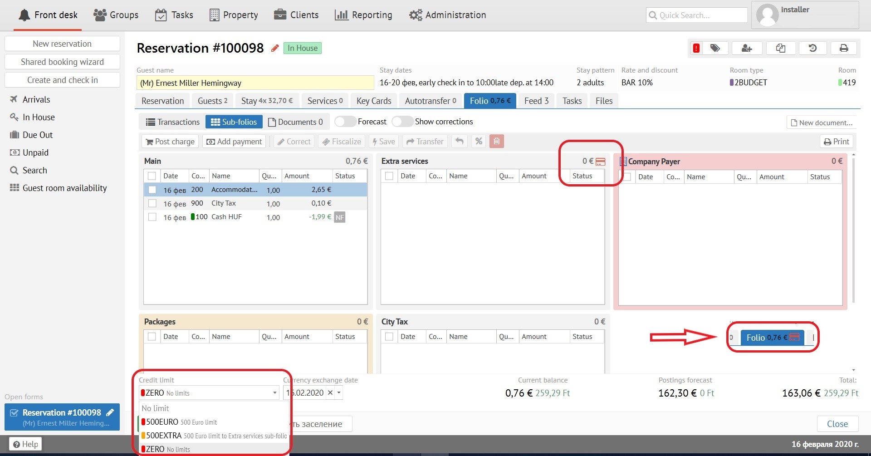The width and height of the screenshot is (871, 456).
Task: Click the red trash delete icon
Action: click(x=497, y=142)
